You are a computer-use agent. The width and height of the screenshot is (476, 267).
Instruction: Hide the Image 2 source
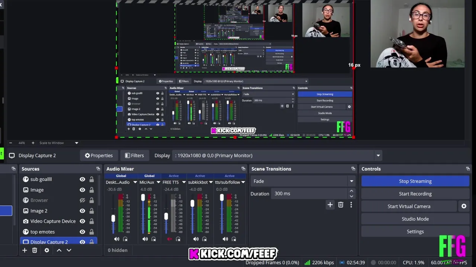[82, 211]
